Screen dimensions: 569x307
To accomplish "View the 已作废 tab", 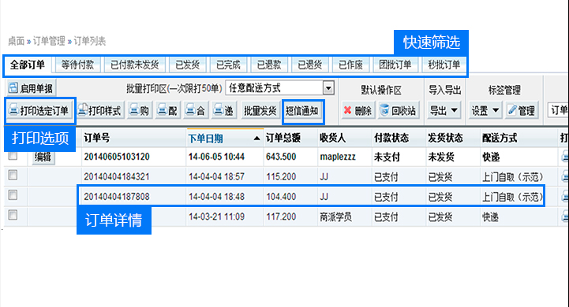I will click(x=350, y=65).
